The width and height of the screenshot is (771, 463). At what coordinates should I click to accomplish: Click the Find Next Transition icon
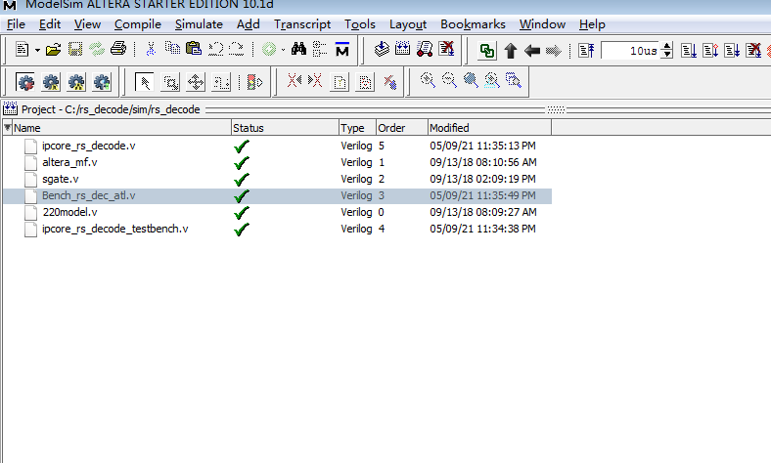315,80
